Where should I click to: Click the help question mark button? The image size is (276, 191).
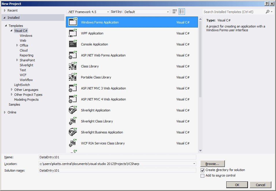[x=267, y=3]
